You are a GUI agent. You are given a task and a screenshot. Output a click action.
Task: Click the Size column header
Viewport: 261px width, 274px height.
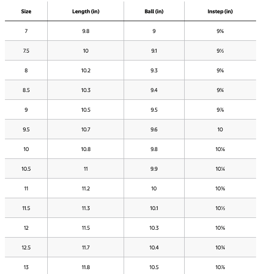click(x=26, y=11)
